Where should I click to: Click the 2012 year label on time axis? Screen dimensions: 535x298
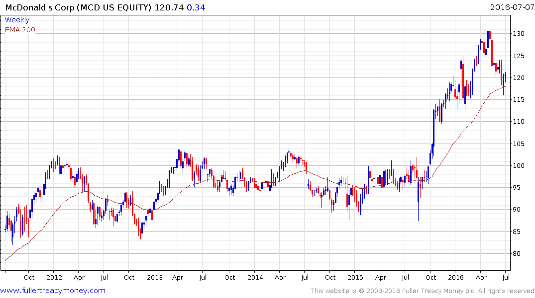click(54, 277)
